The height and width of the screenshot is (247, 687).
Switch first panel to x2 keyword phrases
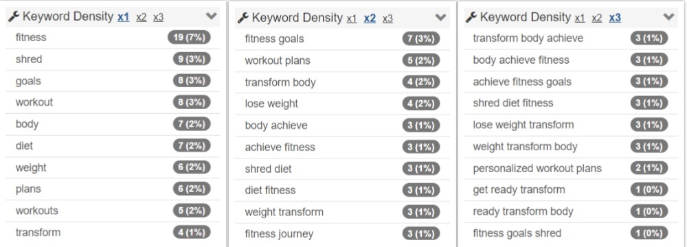(141, 18)
